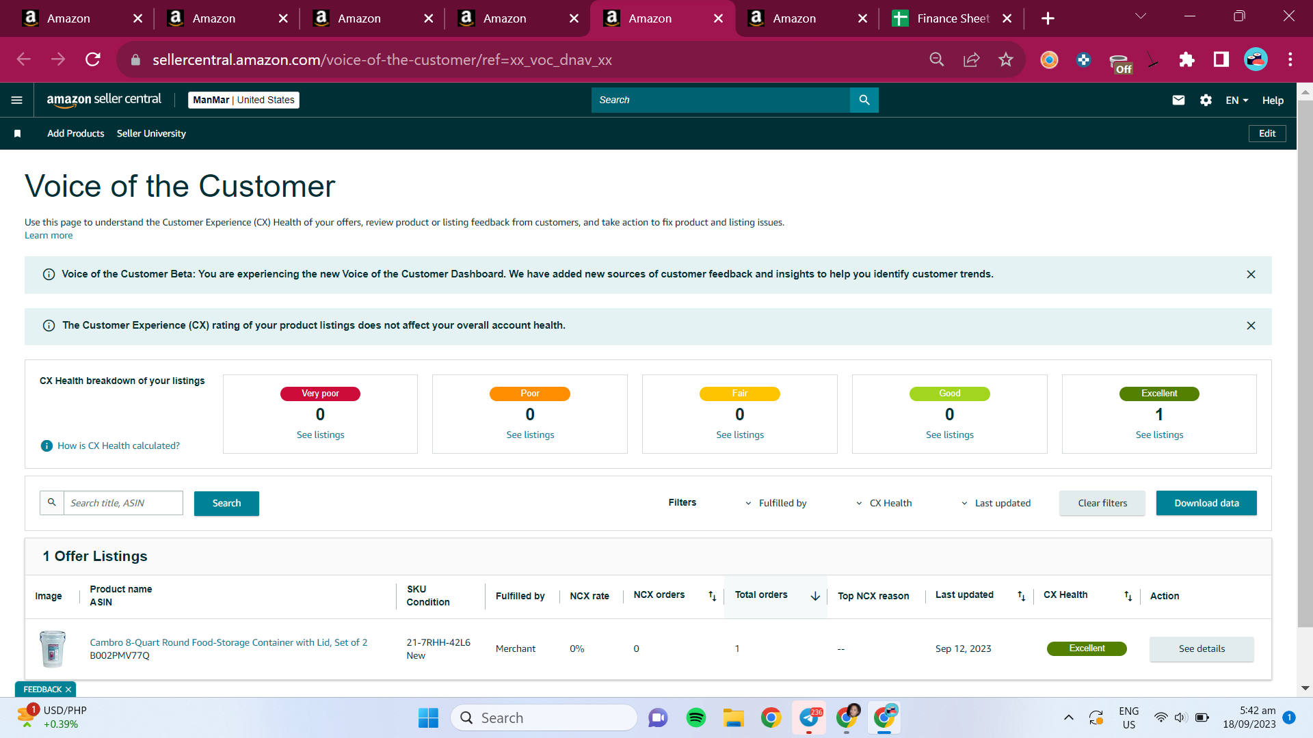Image resolution: width=1313 pixels, height=738 pixels.
Task: Sort by NCX orders column arrows
Action: click(x=712, y=596)
